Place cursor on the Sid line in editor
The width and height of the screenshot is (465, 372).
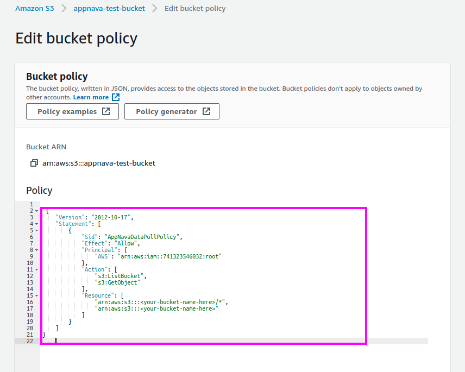click(x=132, y=237)
